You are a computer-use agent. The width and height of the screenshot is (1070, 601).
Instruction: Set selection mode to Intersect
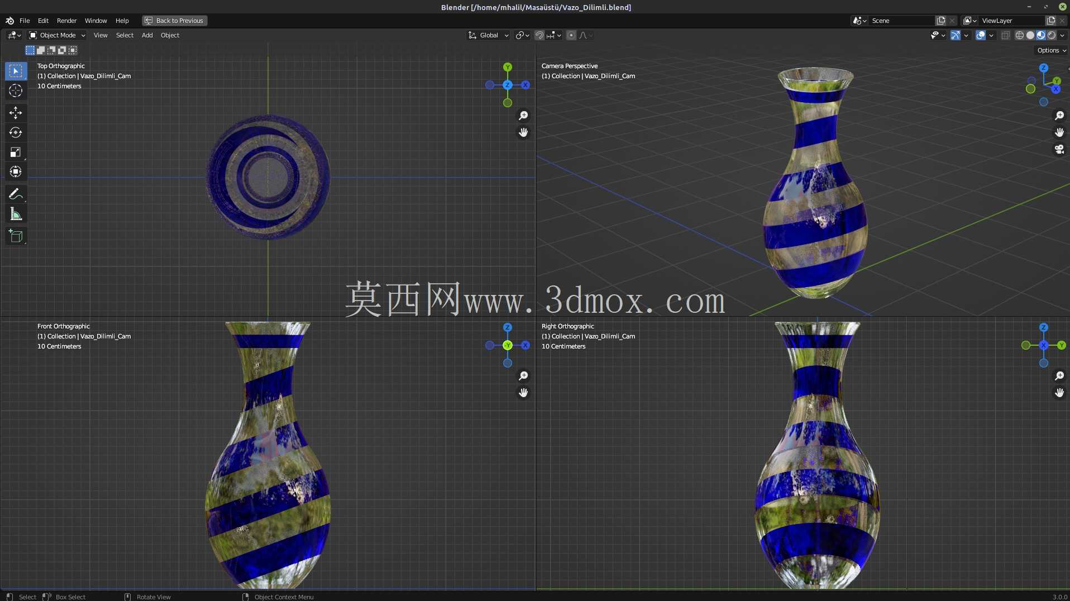(x=73, y=50)
